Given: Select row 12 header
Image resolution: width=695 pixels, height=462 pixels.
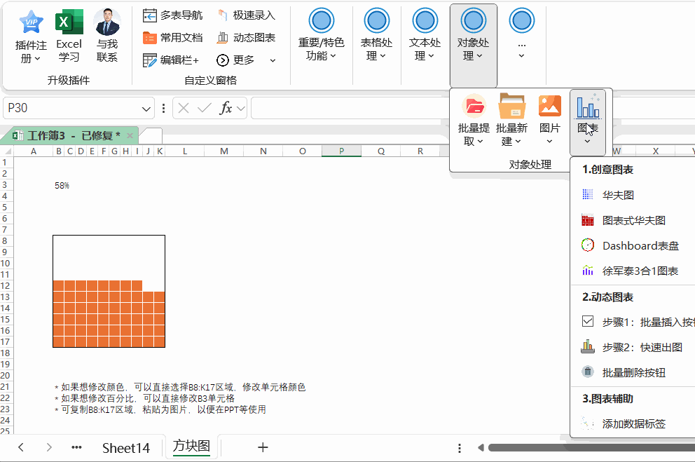Looking at the screenshot, I should [6, 285].
